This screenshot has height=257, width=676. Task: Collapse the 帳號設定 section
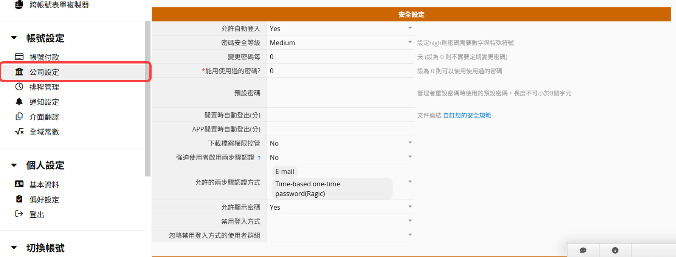tap(14, 38)
